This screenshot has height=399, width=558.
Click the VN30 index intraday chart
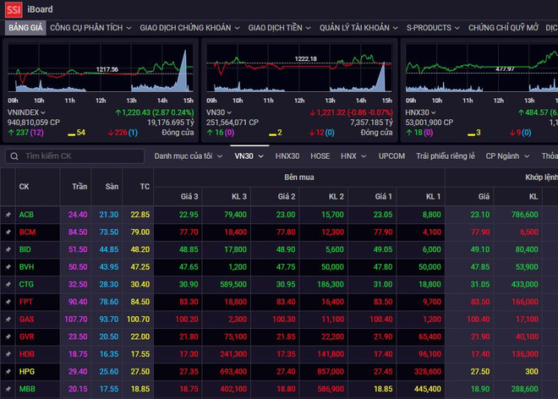tap(300, 72)
